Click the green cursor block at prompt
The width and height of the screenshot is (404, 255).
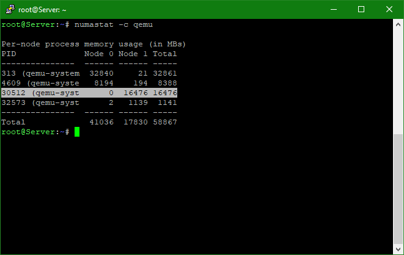(x=77, y=132)
